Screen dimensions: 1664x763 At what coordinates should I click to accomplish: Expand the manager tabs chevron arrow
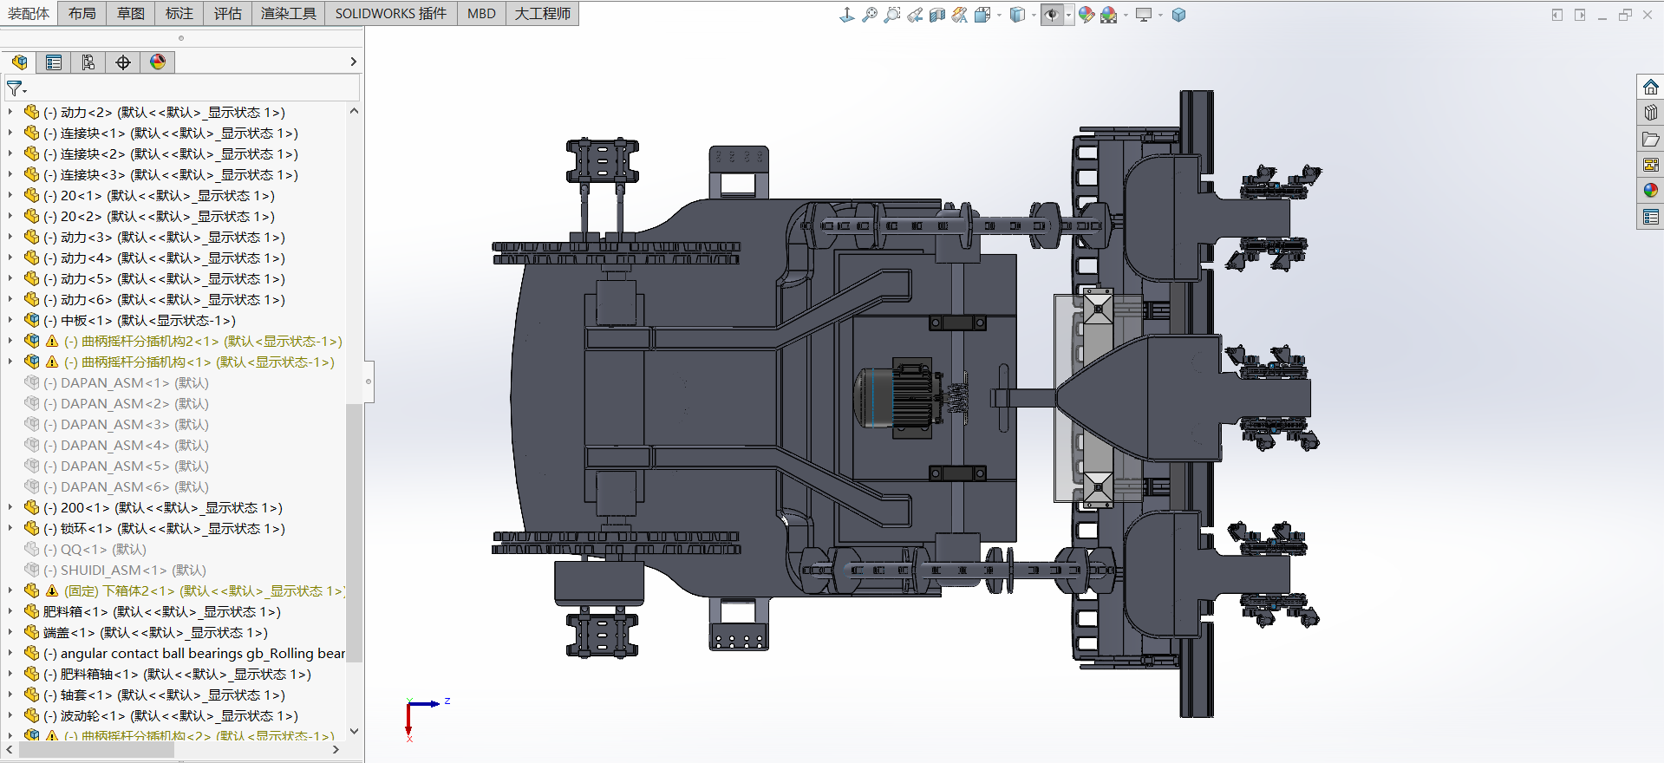[x=353, y=62]
